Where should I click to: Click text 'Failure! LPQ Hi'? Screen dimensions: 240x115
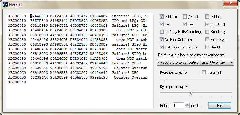click(130, 25)
